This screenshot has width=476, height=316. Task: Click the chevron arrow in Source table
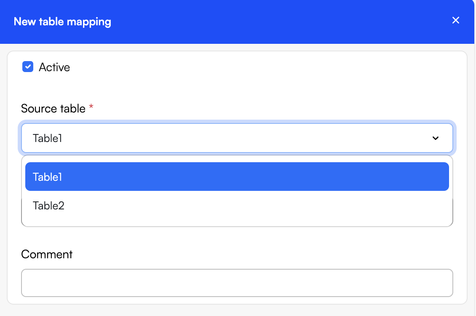pyautogui.click(x=436, y=138)
